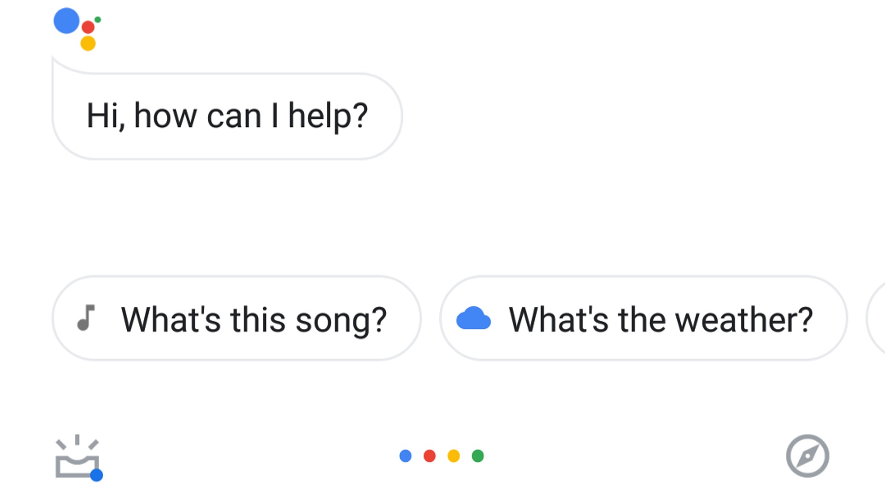Click the Google Assistant logo

tap(77, 29)
